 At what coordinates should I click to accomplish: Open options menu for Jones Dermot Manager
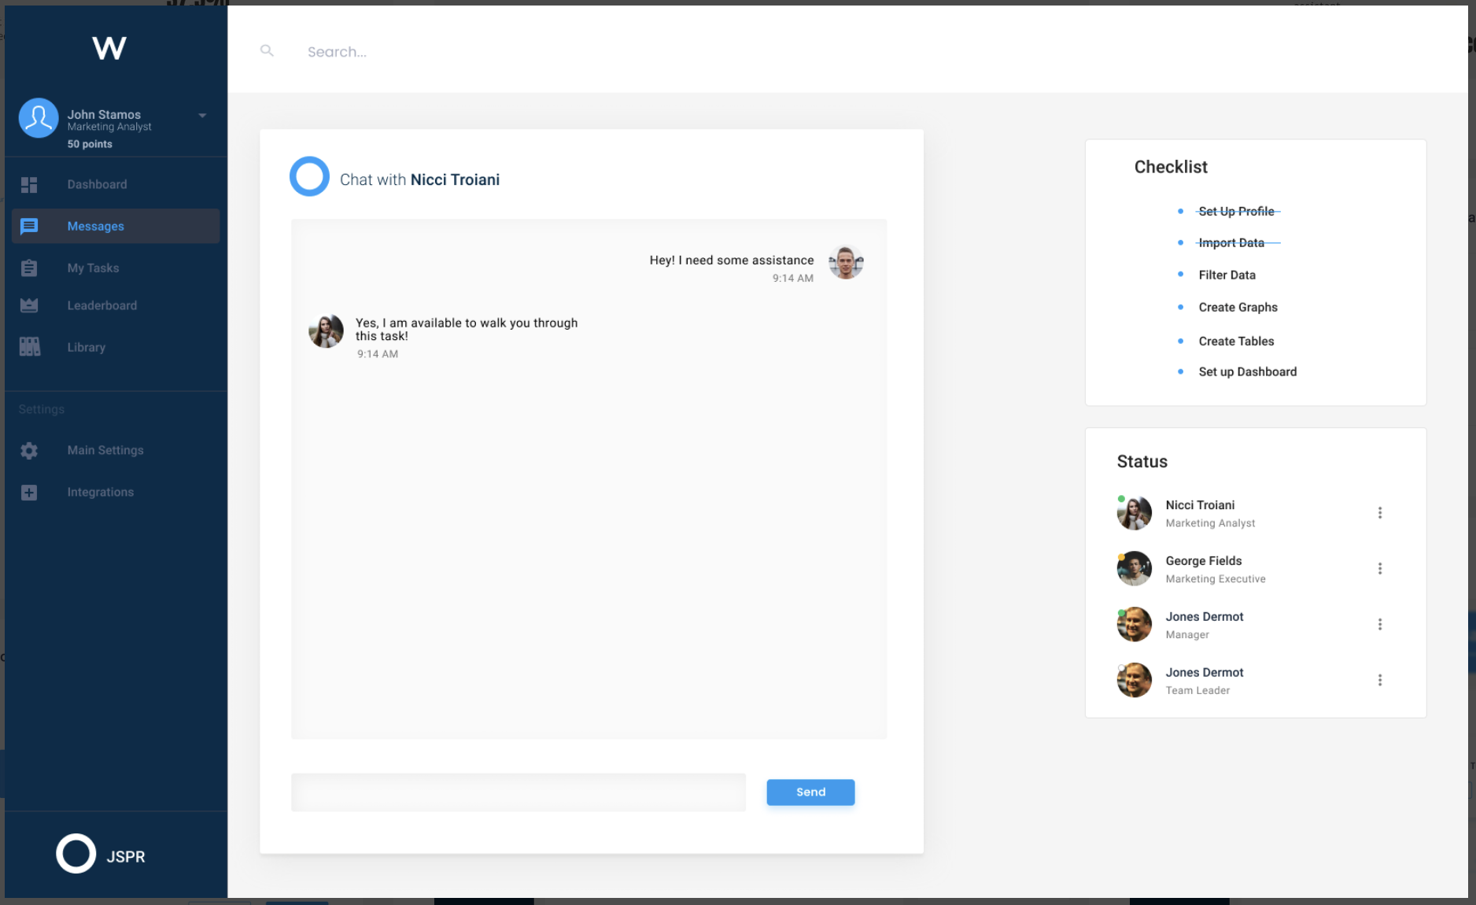point(1380,625)
